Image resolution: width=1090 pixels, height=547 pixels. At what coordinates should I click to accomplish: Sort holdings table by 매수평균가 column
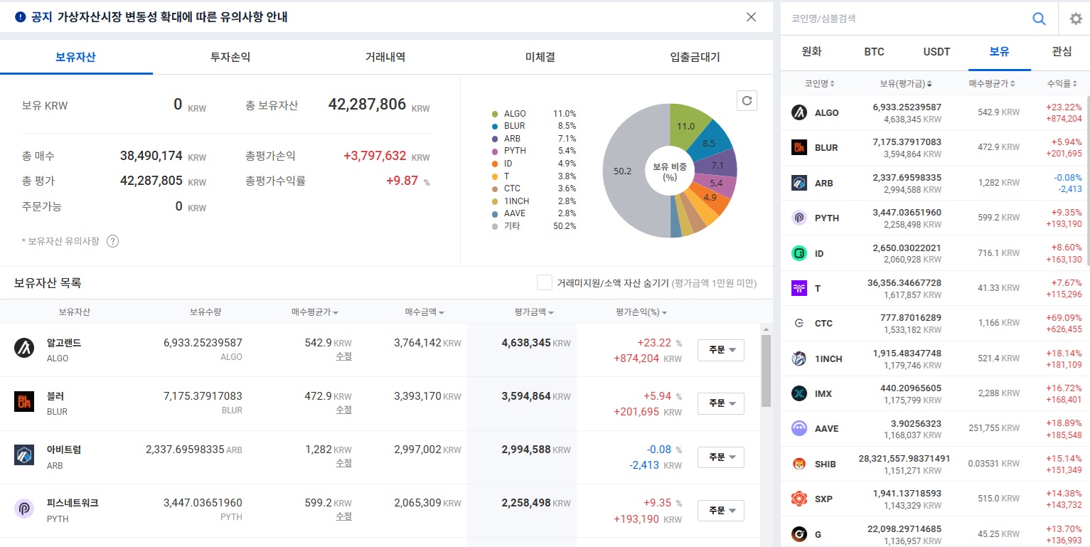tap(314, 312)
